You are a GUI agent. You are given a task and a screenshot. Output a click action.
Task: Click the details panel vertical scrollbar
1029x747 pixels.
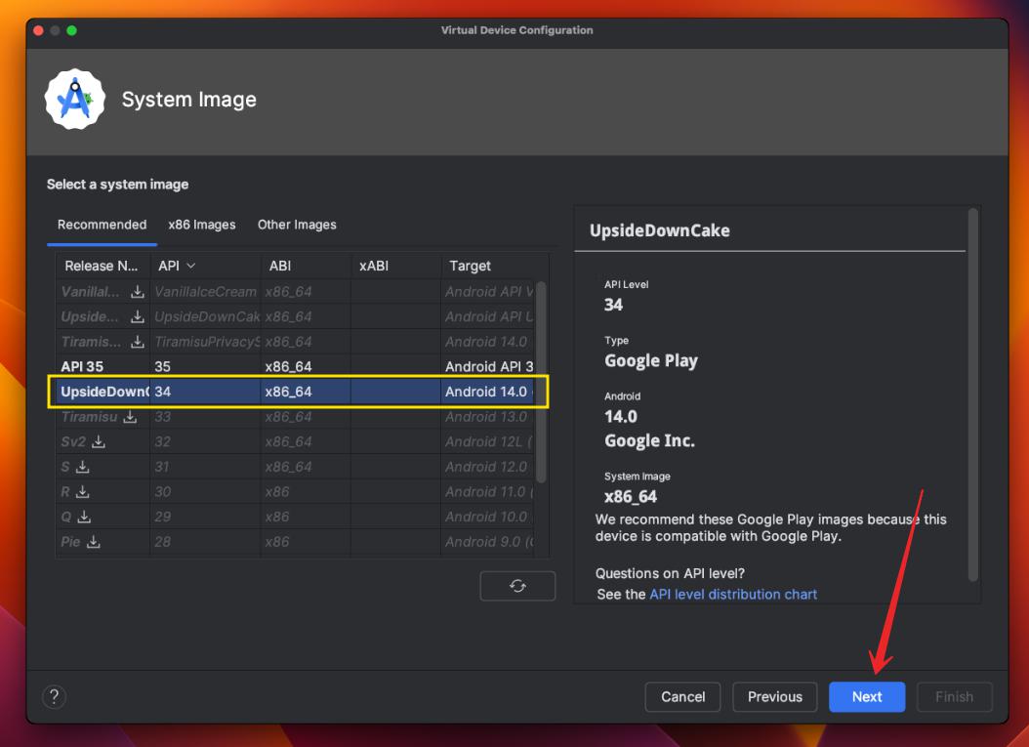[973, 394]
